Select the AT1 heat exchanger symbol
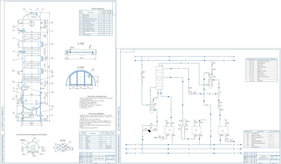The height and width of the screenshot is (164, 281). coord(152,107)
